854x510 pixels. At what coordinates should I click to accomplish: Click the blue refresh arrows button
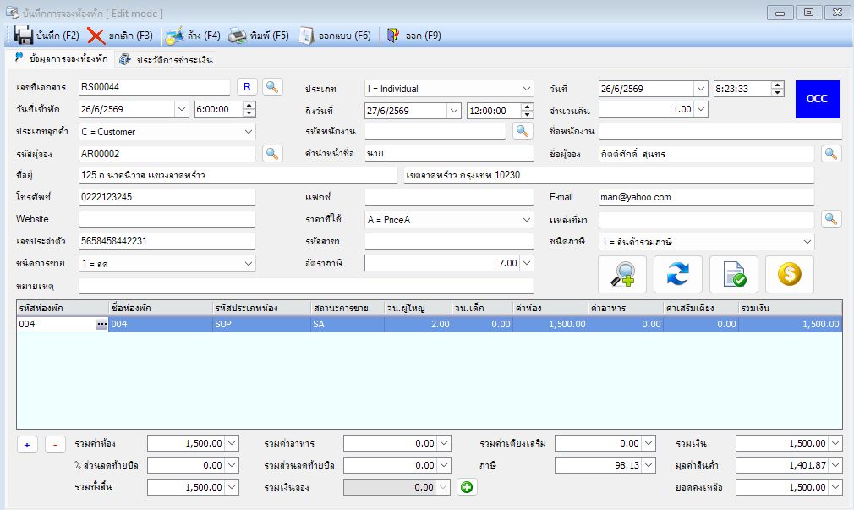pyautogui.click(x=677, y=274)
